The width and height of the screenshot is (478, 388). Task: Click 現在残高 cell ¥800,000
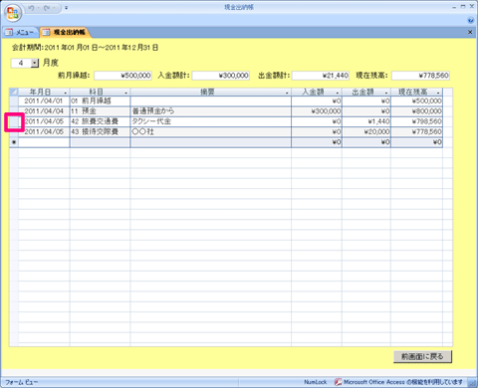point(417,111)
